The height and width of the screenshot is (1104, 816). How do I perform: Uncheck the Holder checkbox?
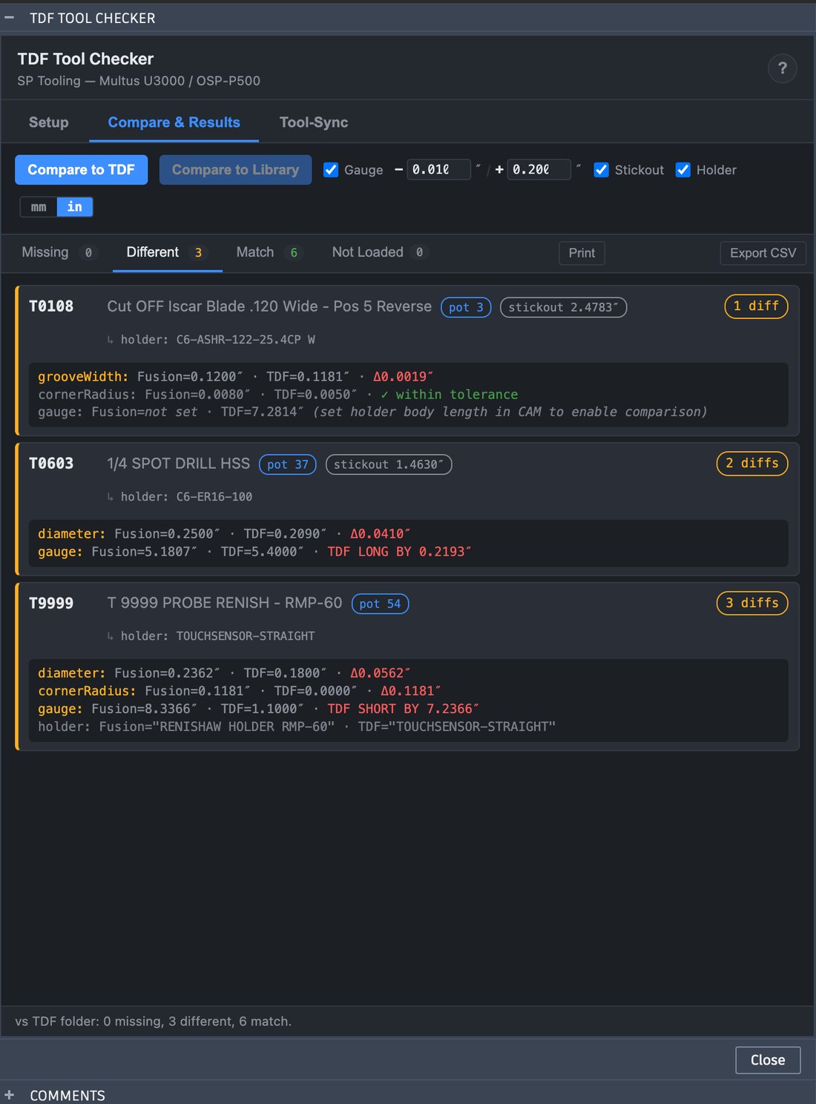click(683, 170)
